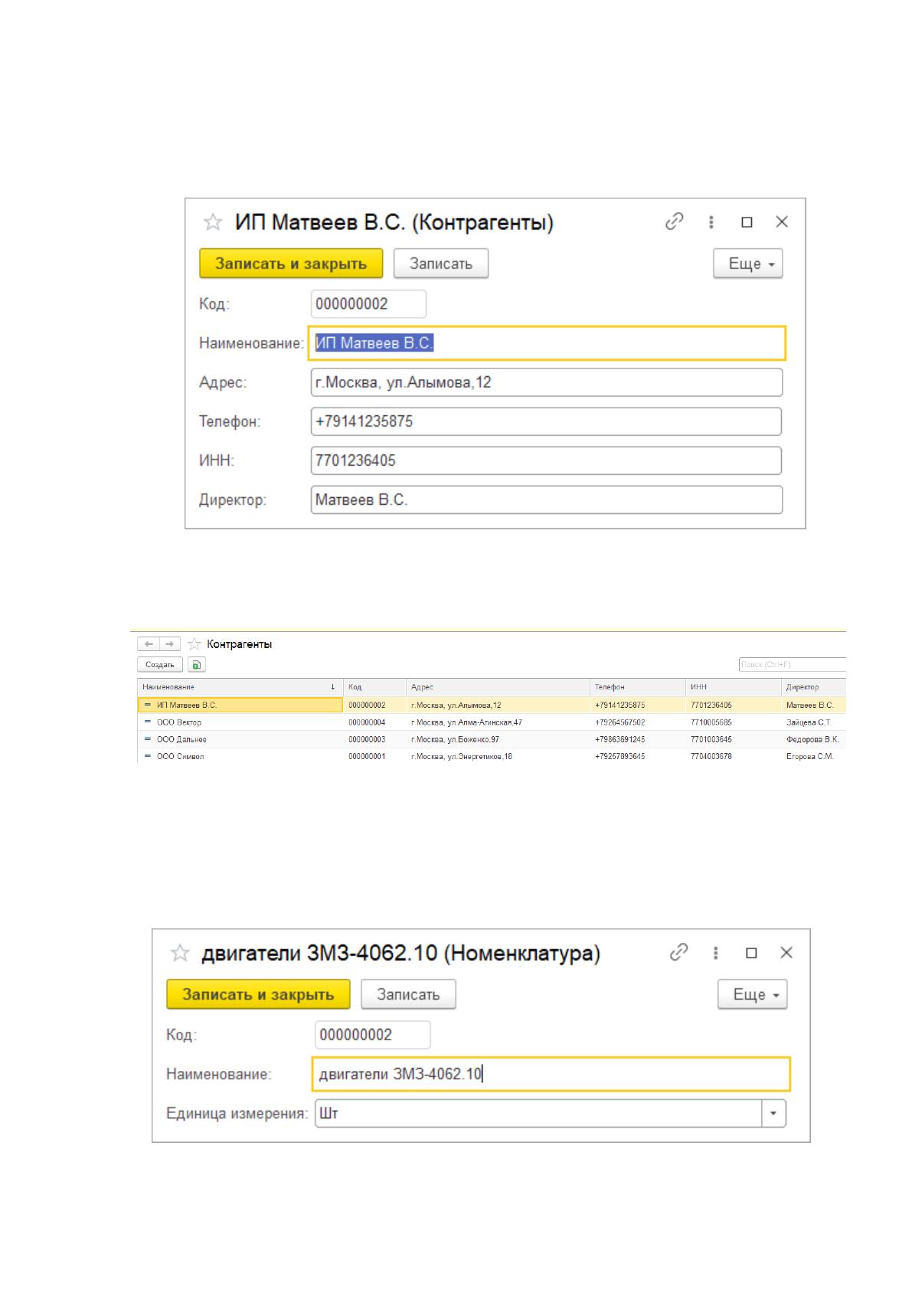The width and height of the screenshot is (912, 1290).
Task: Click the Создать button
Action: click(160, 665)
